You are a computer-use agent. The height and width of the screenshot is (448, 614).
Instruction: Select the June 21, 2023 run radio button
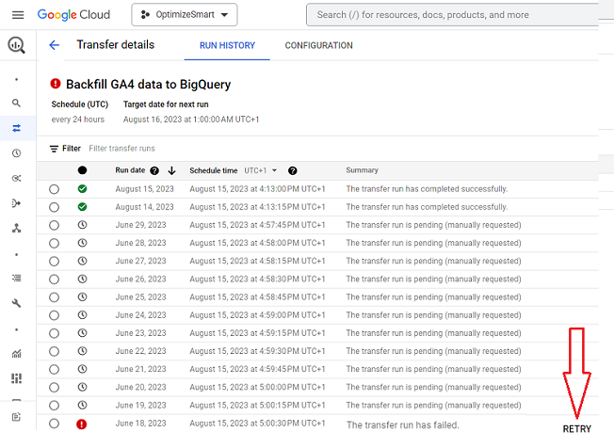54,369
